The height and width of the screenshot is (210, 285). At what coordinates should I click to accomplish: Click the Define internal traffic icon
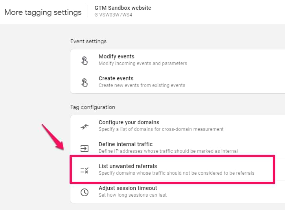point(85,148)
